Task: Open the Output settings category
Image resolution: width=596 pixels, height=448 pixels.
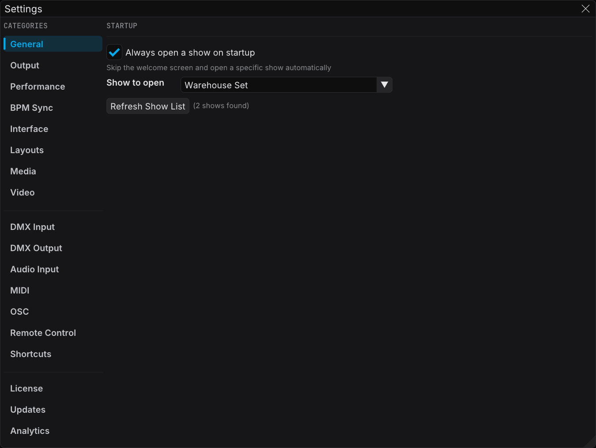Action: click(x=53, y=65)
